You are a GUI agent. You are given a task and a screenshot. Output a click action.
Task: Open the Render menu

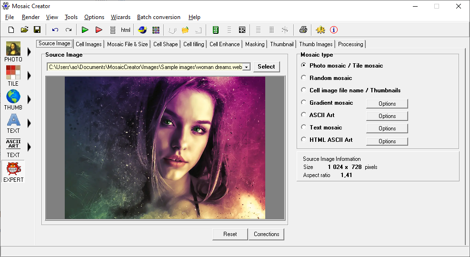point(30,17)
